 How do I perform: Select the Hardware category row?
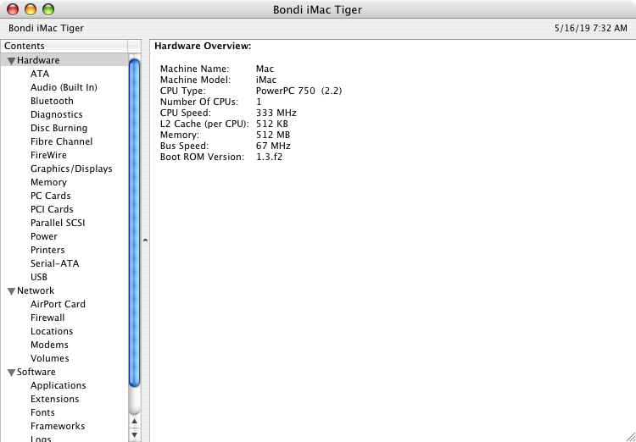click(64, 60)
